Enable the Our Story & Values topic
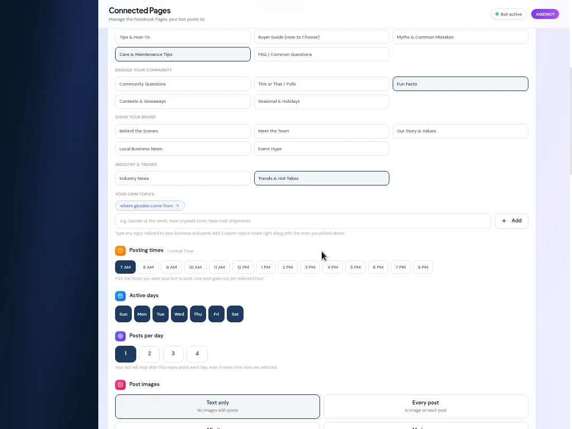The width and height of the screenshot is (572, 429). (x=460, y=131)
